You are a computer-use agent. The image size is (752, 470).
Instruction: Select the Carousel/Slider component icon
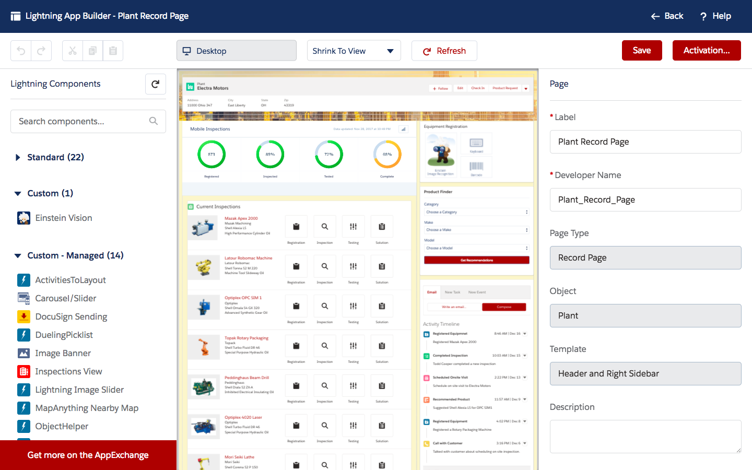click(23, 298)
